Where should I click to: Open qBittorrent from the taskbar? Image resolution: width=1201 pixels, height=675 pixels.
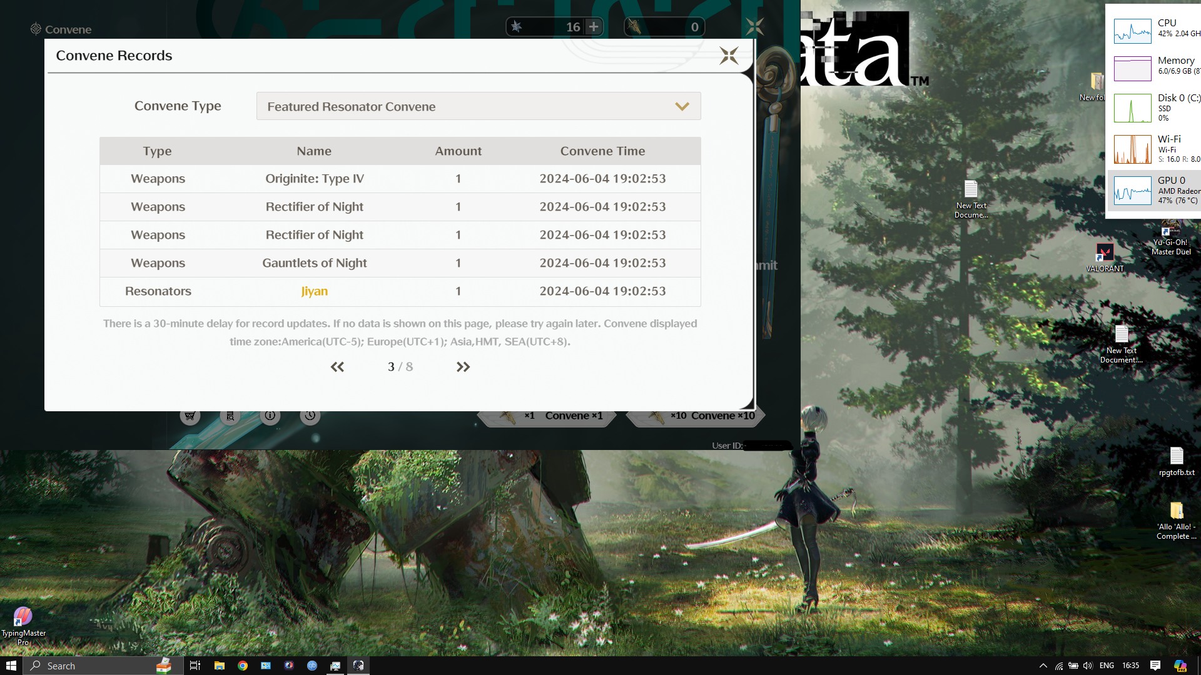point(312,666)
